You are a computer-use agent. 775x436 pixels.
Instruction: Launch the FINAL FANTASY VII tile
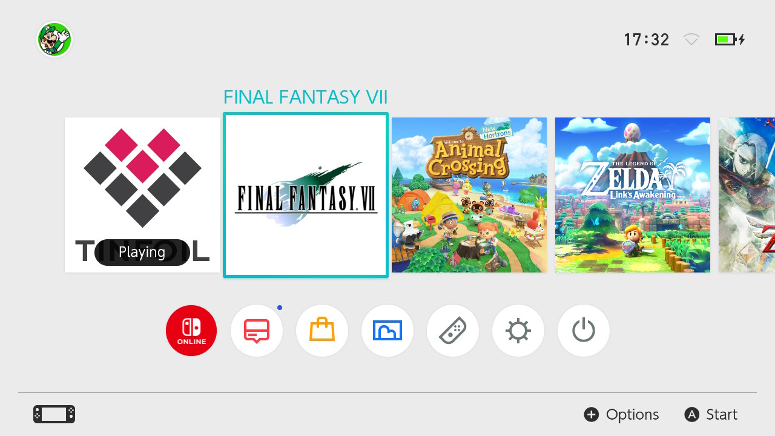pyautogui.click(x=306, y=195)
